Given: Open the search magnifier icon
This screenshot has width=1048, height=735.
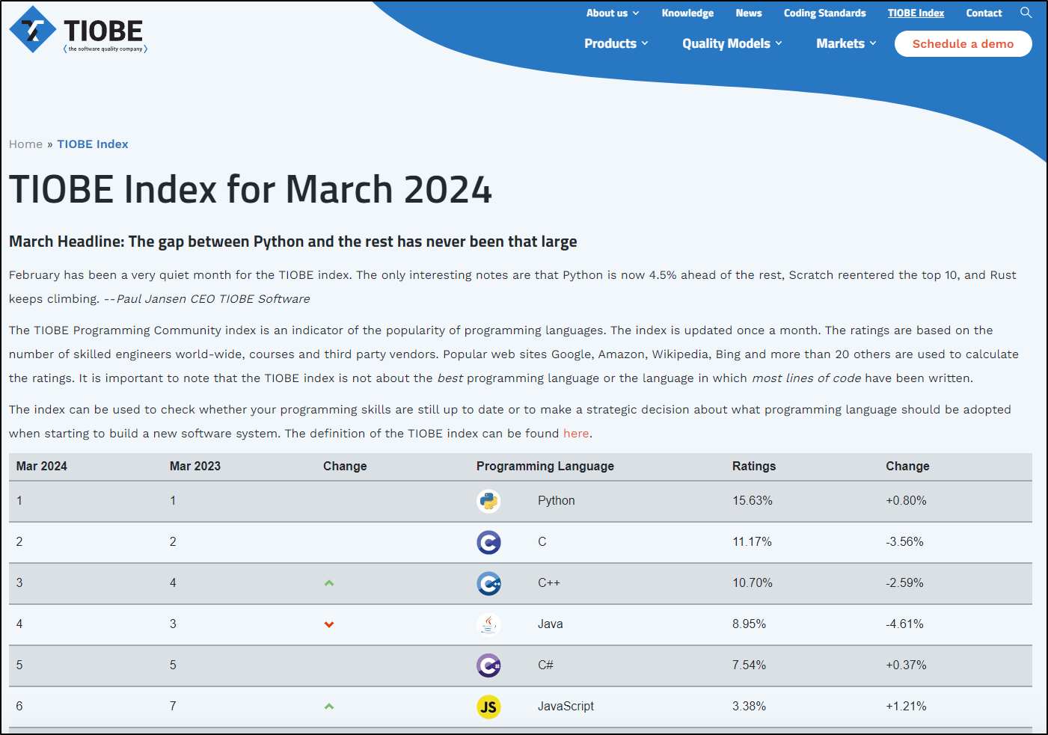Looking at the screenshot, I should tap(1026, 13).
